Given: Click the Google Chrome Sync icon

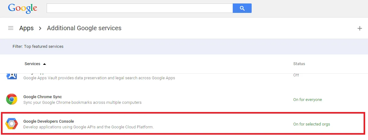Looking at the screenshot, I should coord(11,99).
